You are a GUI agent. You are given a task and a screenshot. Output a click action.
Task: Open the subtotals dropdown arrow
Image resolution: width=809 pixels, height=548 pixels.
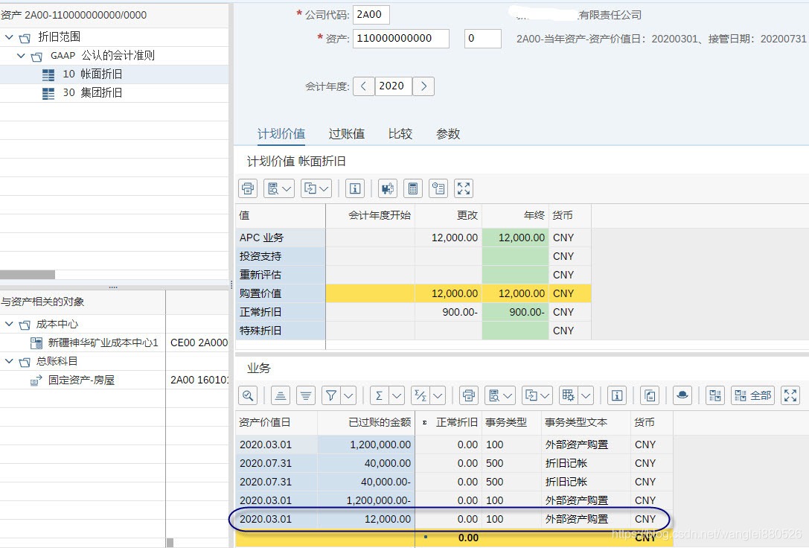point(438,396)
